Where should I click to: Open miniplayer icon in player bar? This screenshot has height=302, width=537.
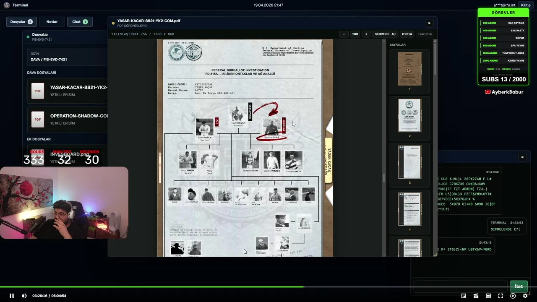tap(464, 296)
